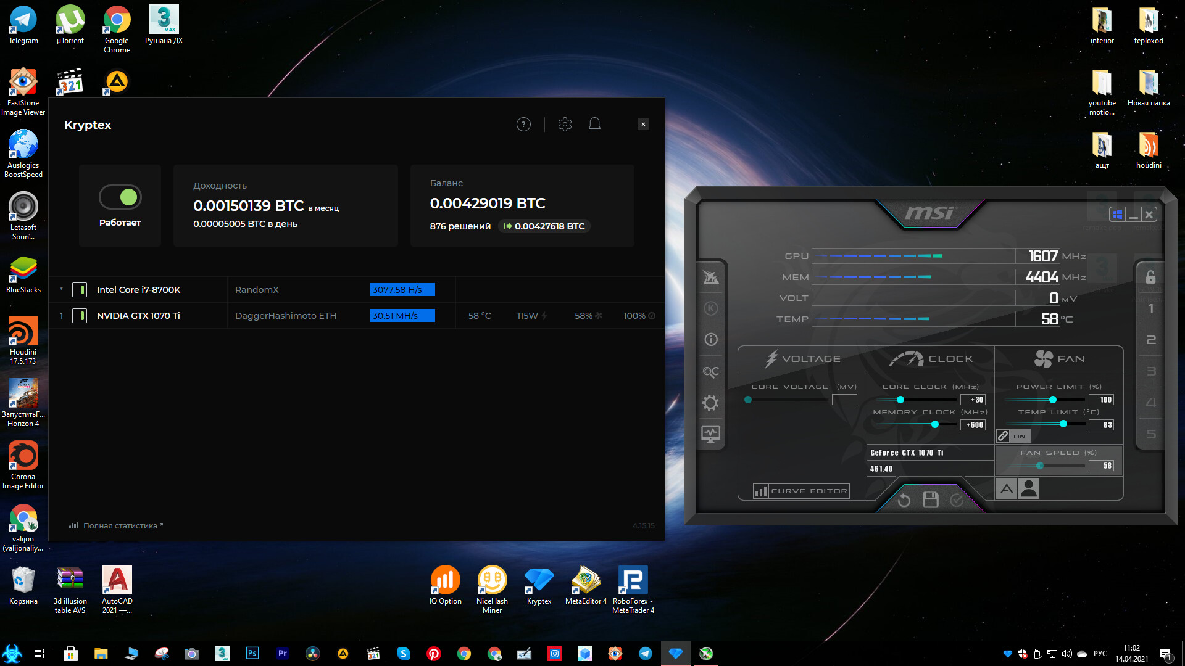Select Afterburner profile 1
The height and width of the screenshot is (666, 1185).
click(1150, 308)
